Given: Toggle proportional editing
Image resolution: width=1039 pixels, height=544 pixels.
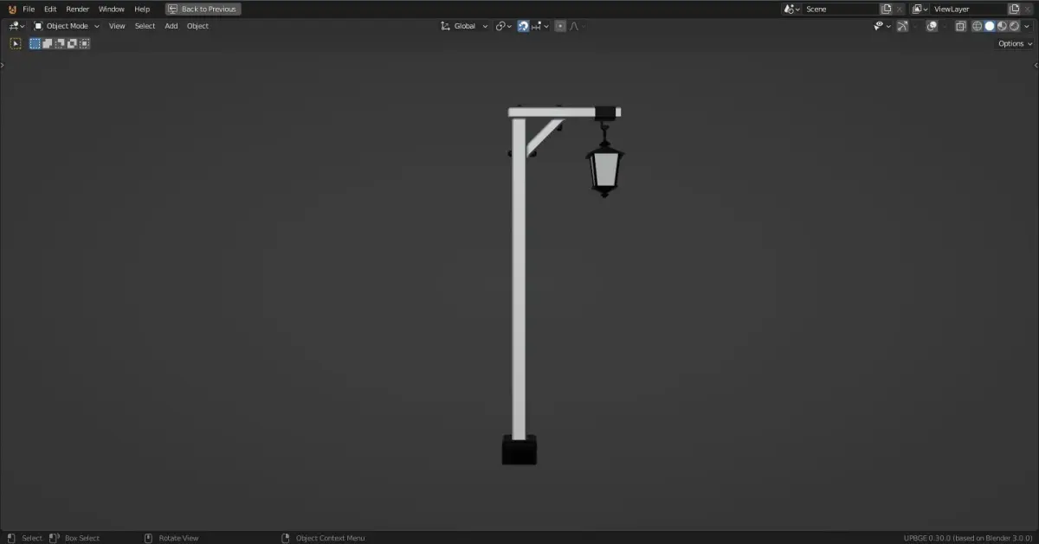Looking at the screenshot, I should click(x=560, y=26).
